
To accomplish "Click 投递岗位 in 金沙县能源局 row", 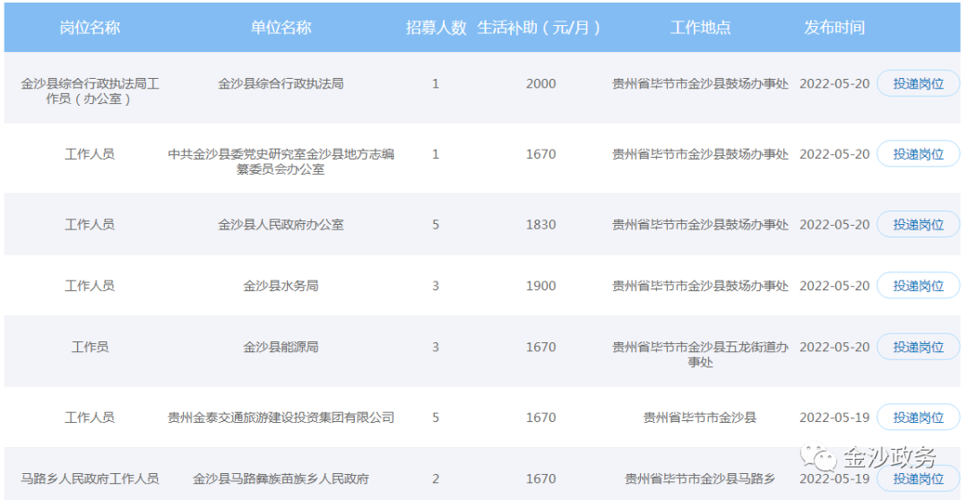I will pos(918,347).
